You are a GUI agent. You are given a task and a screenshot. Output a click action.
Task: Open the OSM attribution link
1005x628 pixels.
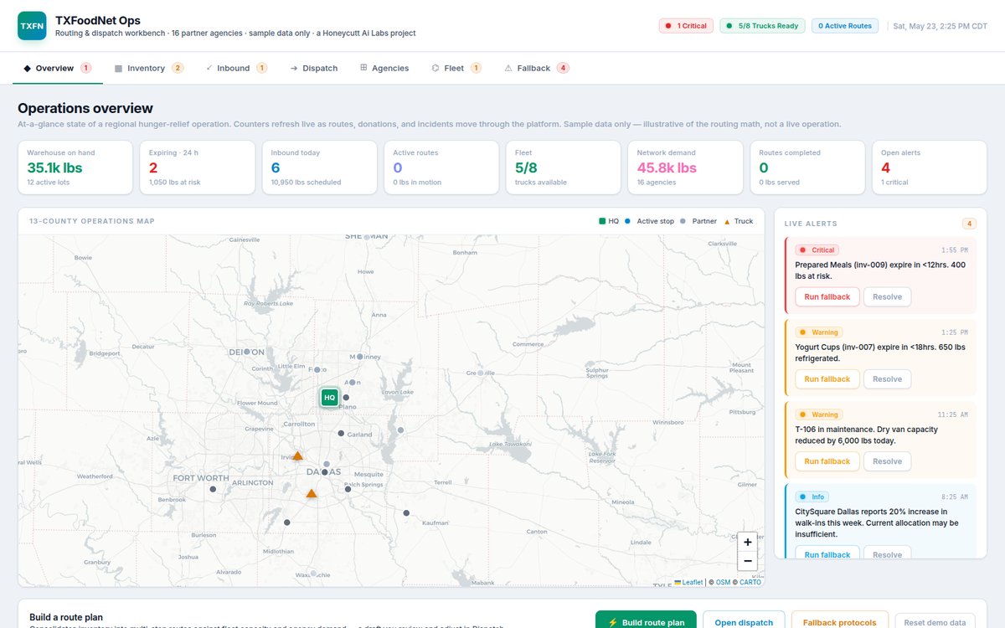(723, 582)
